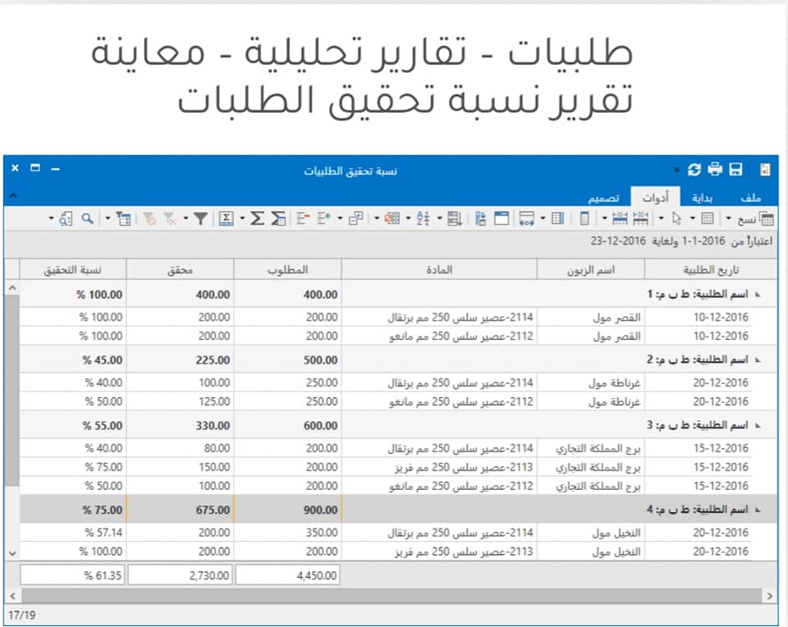The height and width of the screenshot is (627, 788).
Task: Open dropdown arrow beside plain sigma icon
Action: [242, 218]
